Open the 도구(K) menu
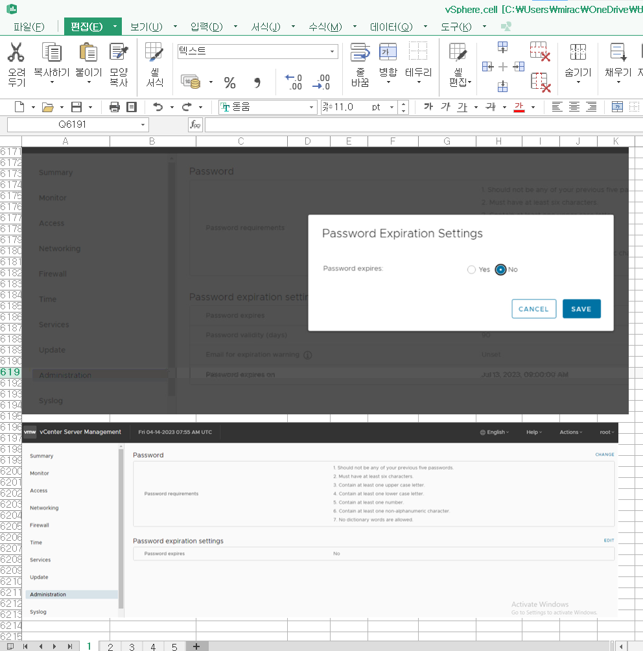Image resolution: width=643 pixels, height=651 pixels. coord(456,27)
